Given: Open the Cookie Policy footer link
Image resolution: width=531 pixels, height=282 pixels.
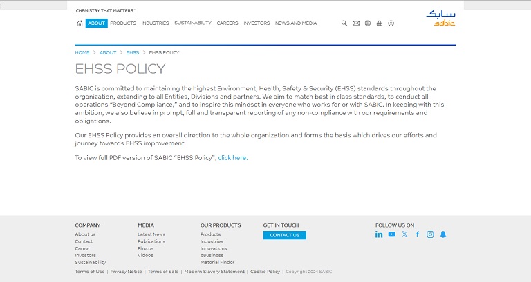Looking at the screenshot, I should pyautogui.click(x=265, y=272).
